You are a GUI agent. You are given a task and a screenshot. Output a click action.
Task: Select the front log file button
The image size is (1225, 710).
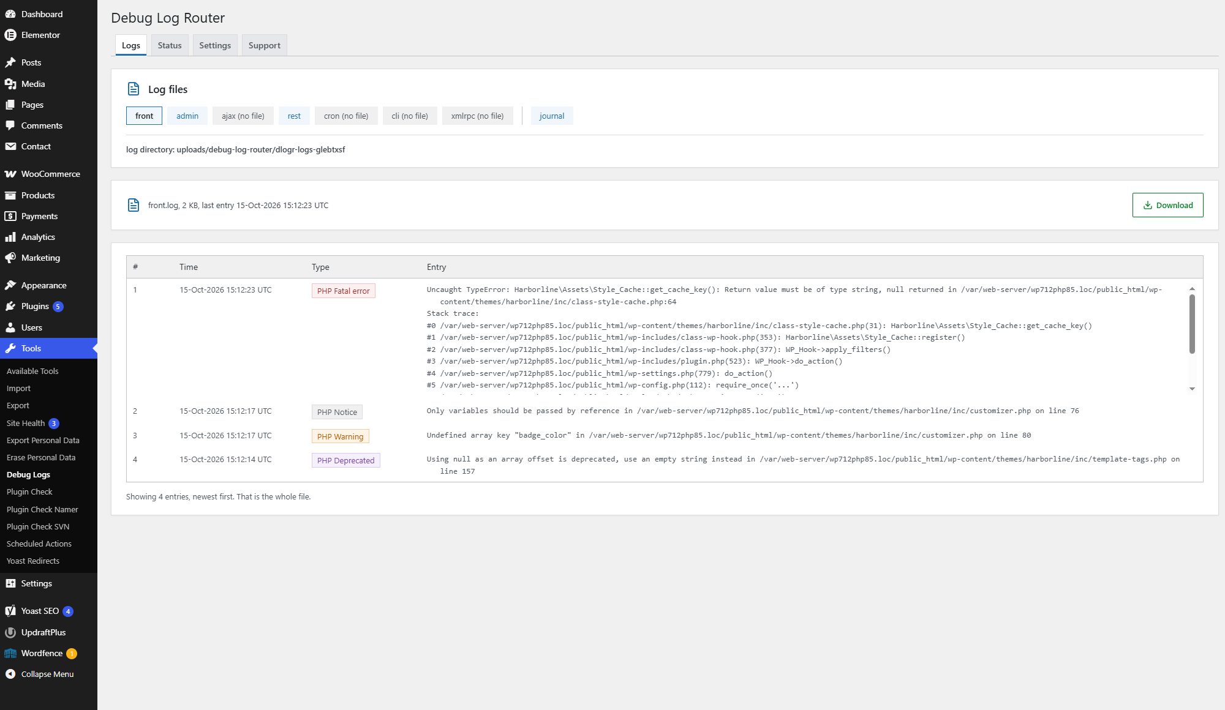(x=145, y=116)
